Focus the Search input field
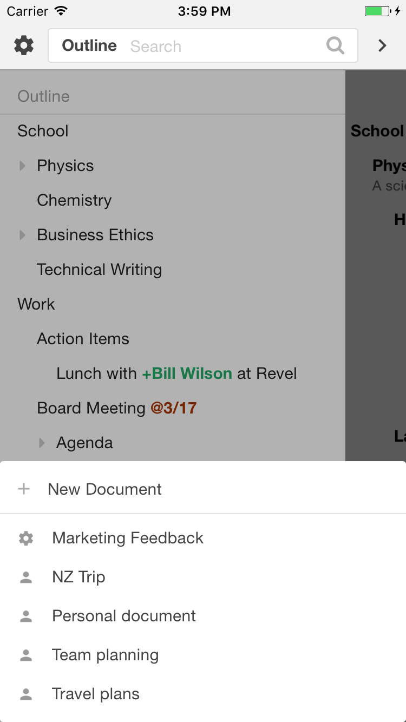The image size is (406, 722). [225, 46]
